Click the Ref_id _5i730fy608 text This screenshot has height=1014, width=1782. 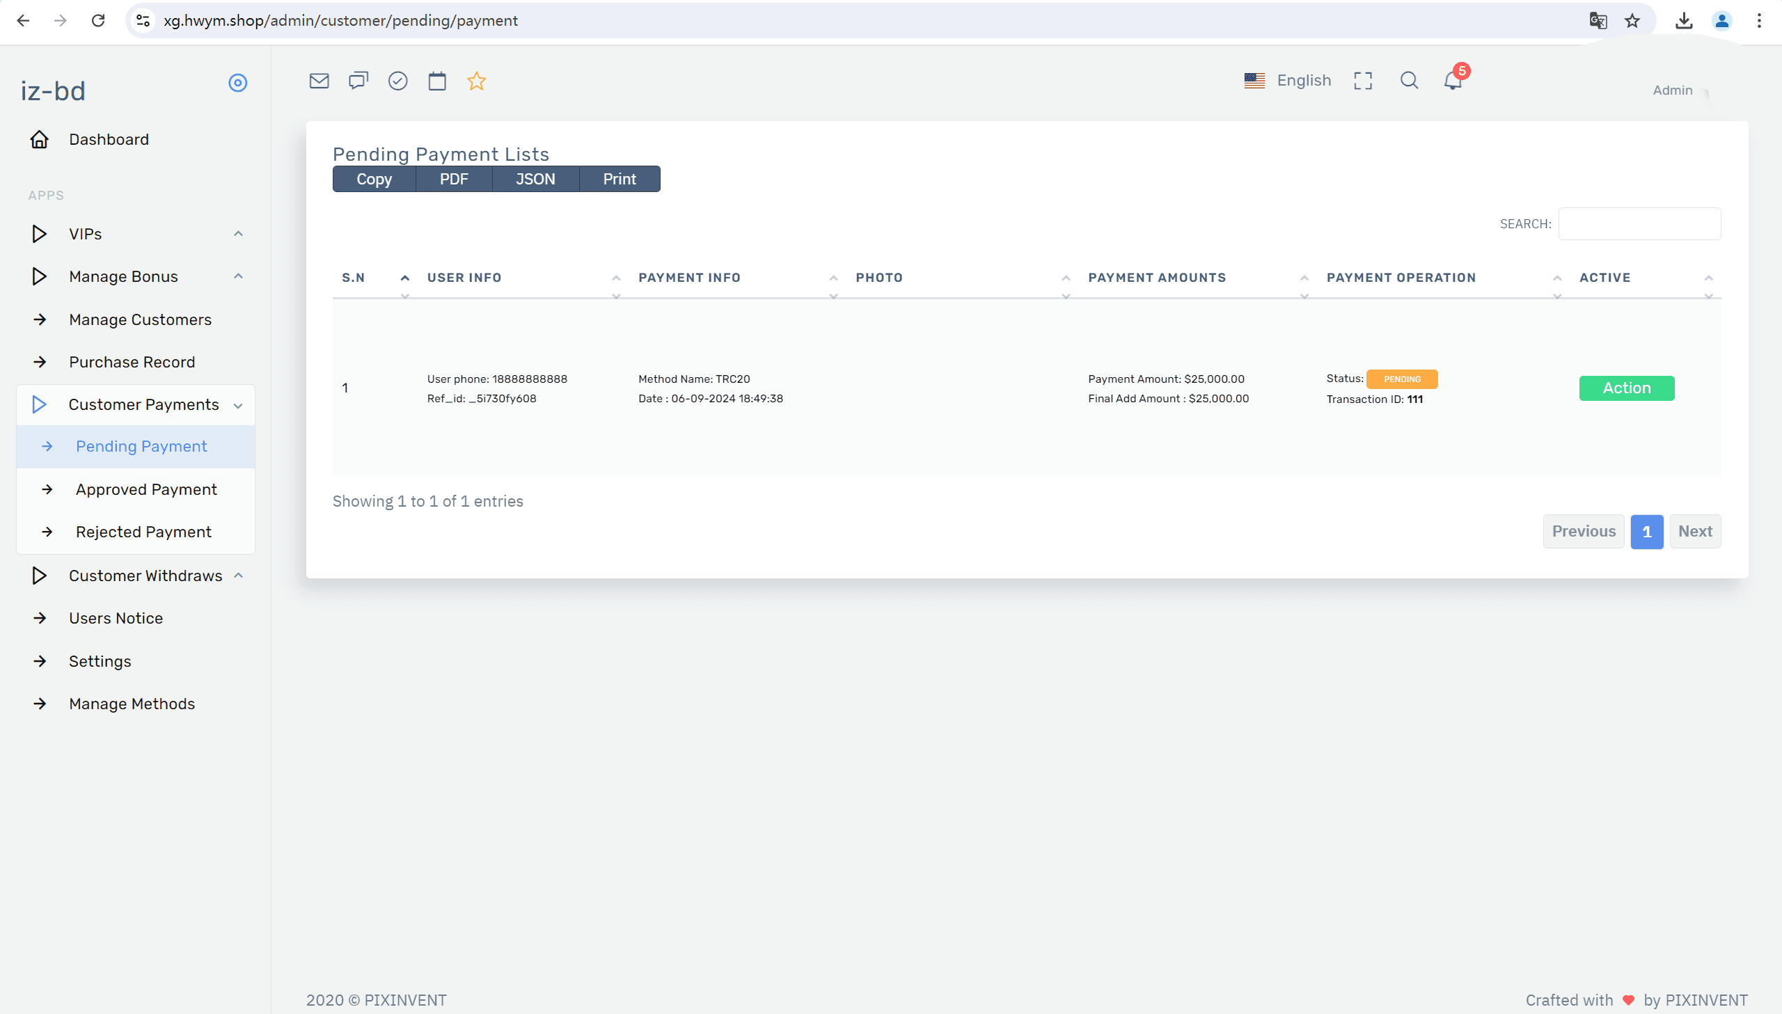point(482,399)
